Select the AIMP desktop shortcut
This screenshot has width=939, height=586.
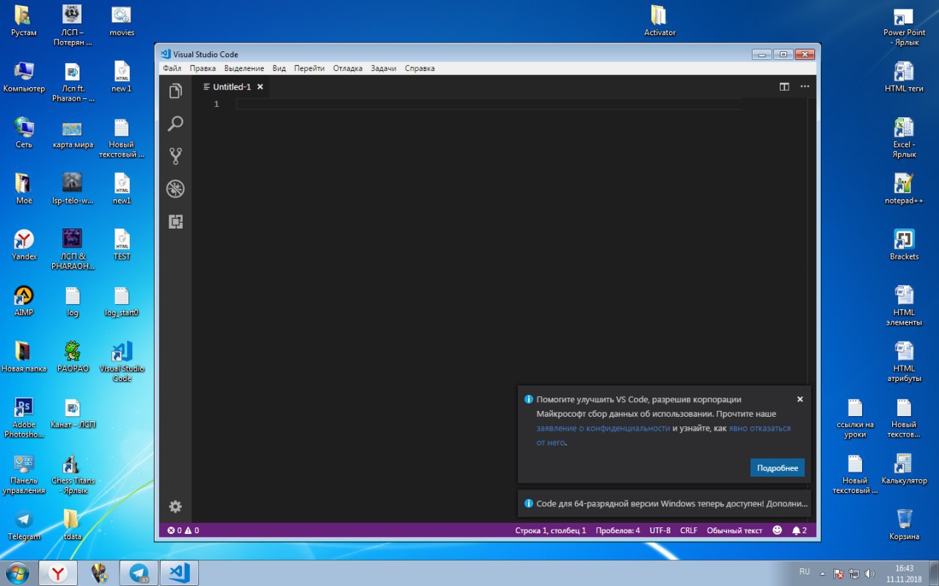23,300
